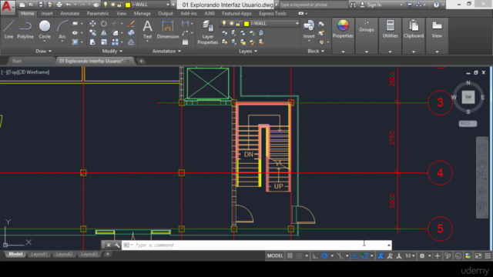Click the Autodesk Exchange Apps cart icon
This screenshot has width=493, height=277.
click(x=409, y=5)
